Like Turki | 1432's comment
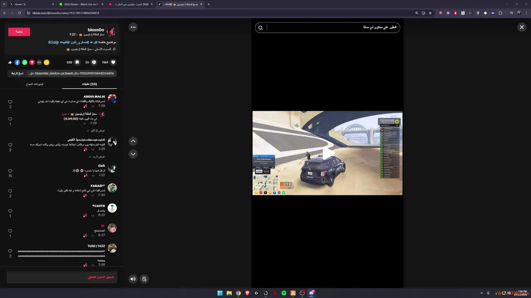Image resolution: width=531 pixels, height=298 pixels. 10,251
